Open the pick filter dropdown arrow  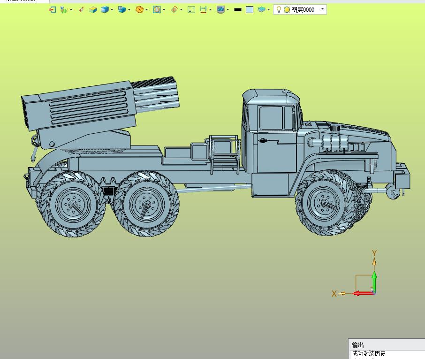71,10
